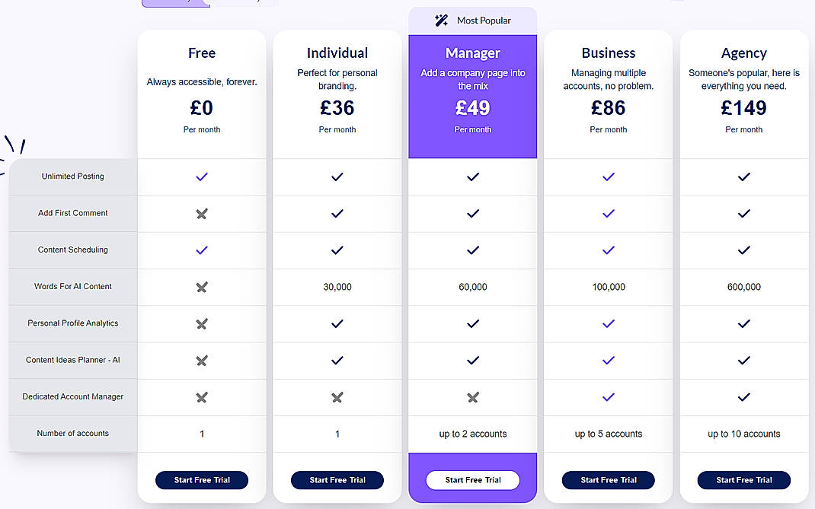Toggle the Manager Dedicated Account Manager cross
Viewport: 815px width, 509px height.
(x=472, y=396)
